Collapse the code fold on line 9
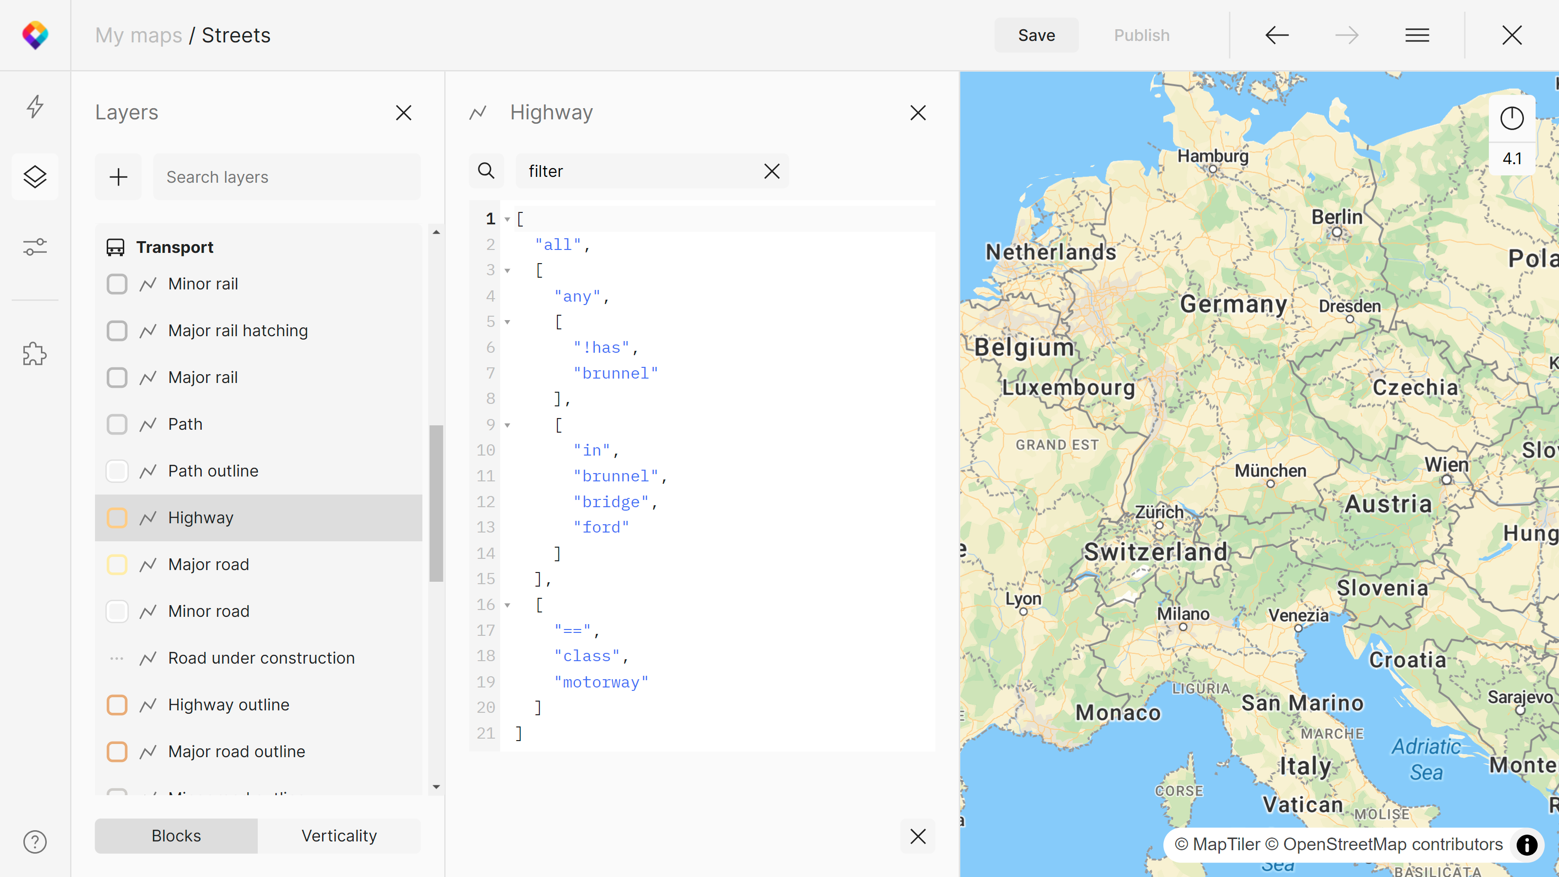 [x=508, y=425]
